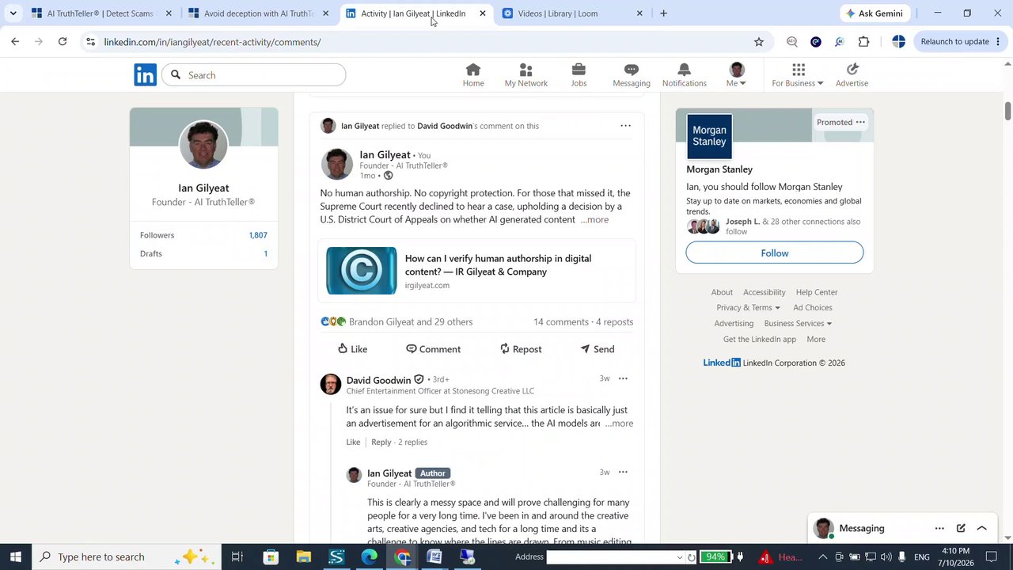Switch to Avoid deception tab
This screenshot has width=1013, height=570.
pyautogui.click(x=259, y=13)
